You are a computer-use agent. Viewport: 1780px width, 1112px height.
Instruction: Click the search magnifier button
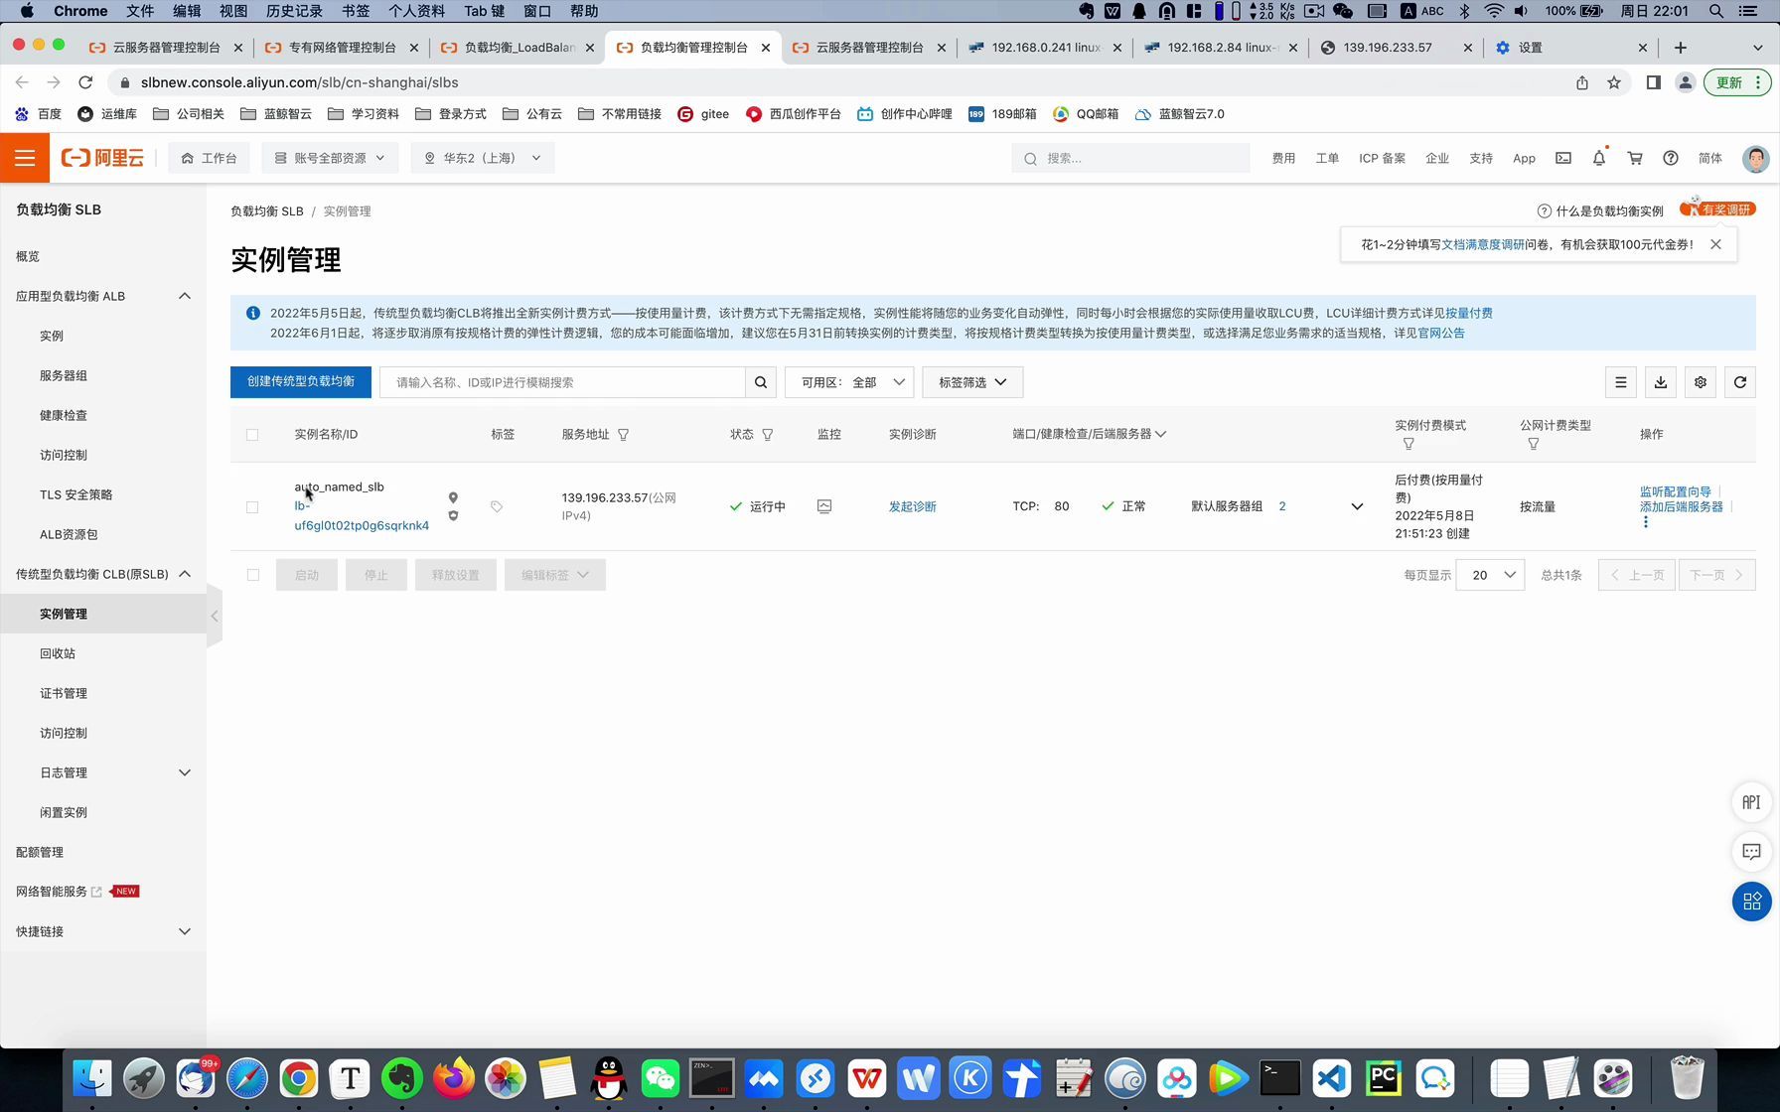(x=761, y=382)
